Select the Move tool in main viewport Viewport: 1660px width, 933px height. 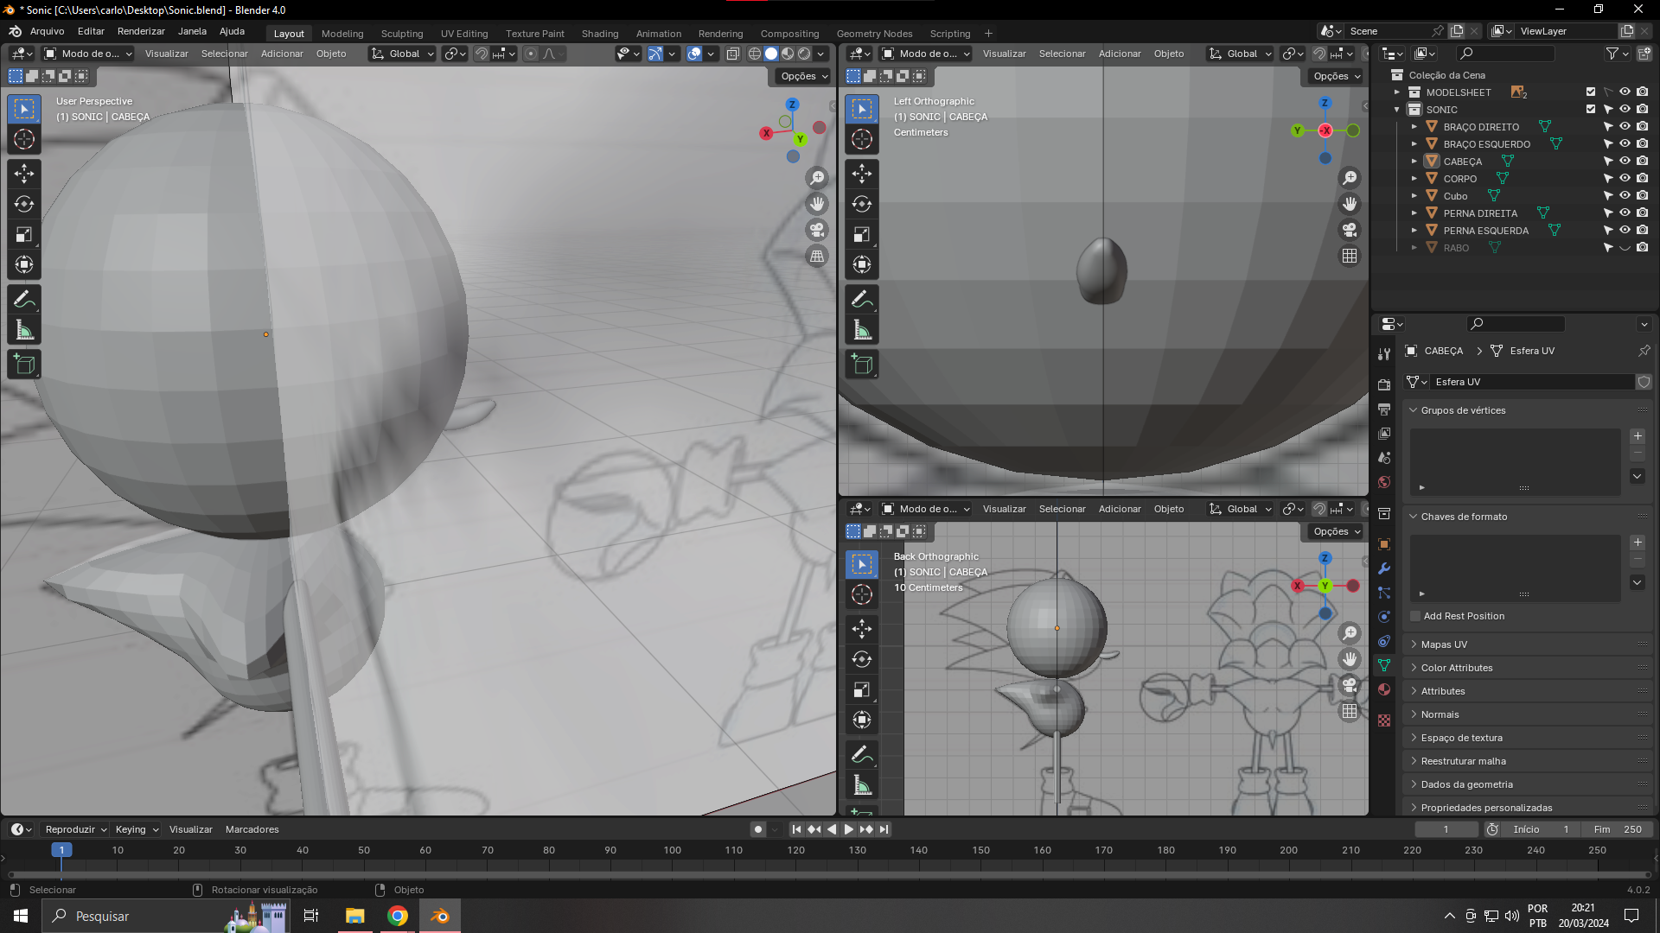pos(24,174)
